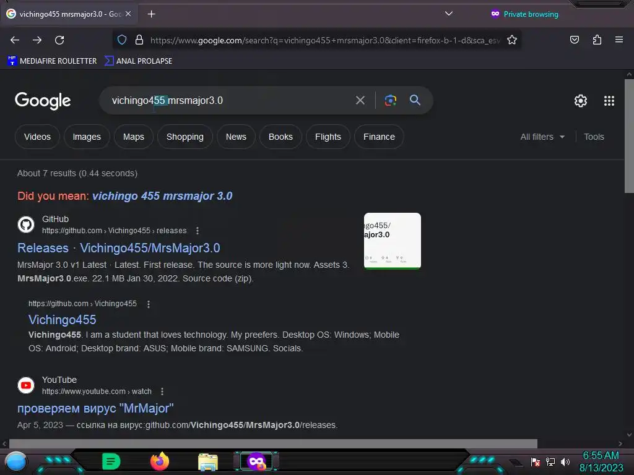Expand the All filters dropdown
Viewport: 634px width, 475px height.
(542, 137)
